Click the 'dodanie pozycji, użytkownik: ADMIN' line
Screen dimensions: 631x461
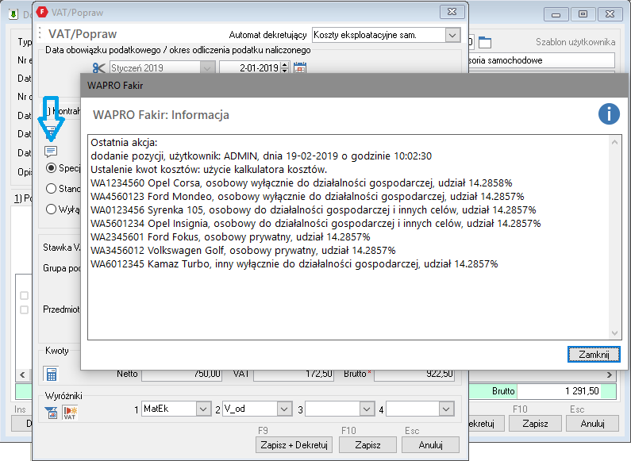(261, 156)
